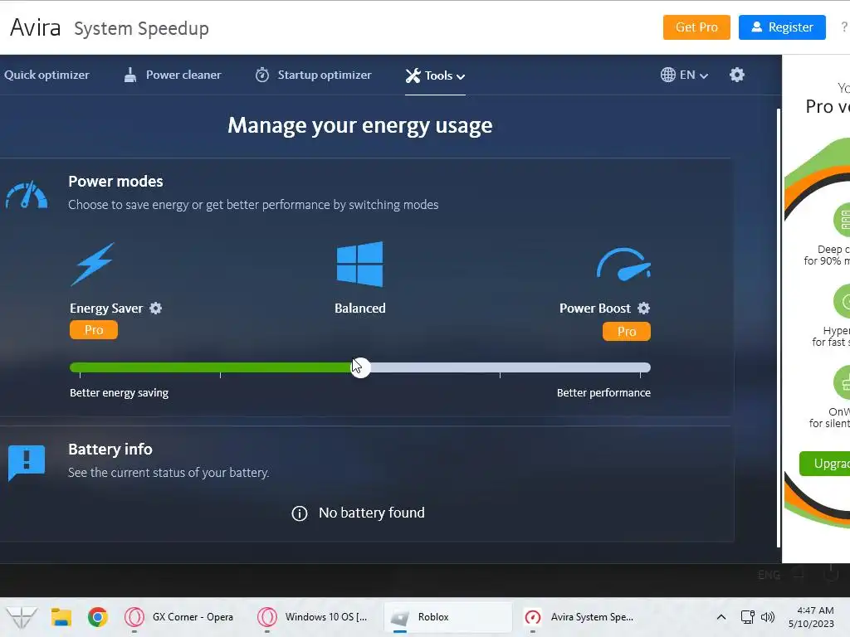Click the Battery info heading
Image resolution: width=850 pixels, height=637 pixels.
point(110,449)
